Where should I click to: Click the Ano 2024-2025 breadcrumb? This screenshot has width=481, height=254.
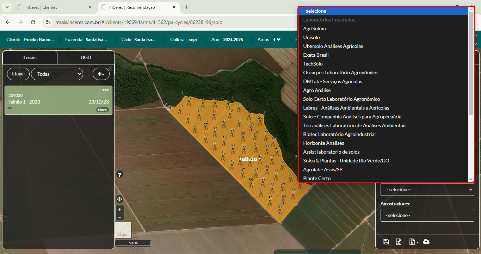point(227,39)
